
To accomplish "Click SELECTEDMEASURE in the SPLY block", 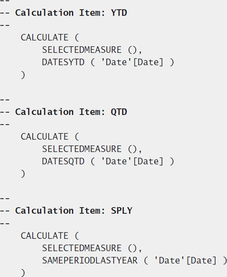I will click(x=82, y=248).
